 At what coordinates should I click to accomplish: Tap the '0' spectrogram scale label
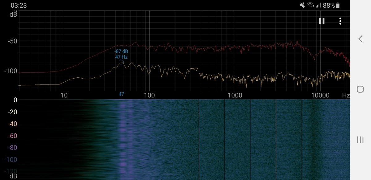(15, 100)
